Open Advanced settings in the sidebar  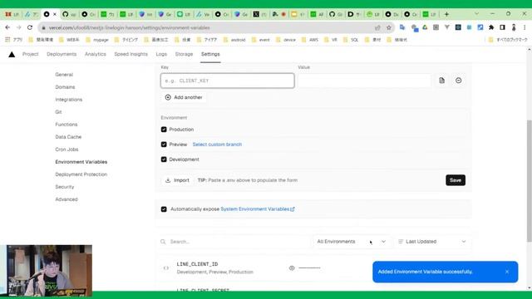(x=66, y=199)
